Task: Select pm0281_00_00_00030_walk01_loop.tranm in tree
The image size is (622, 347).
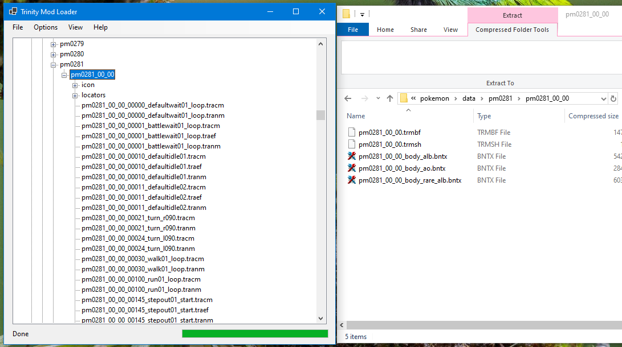Action: [x=143, y=269]
